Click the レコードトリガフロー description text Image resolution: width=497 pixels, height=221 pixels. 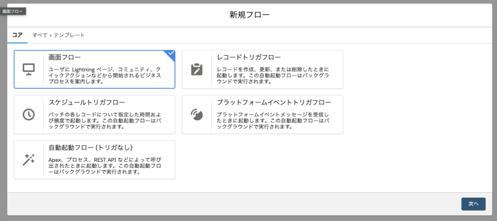(x=273, y=75)
